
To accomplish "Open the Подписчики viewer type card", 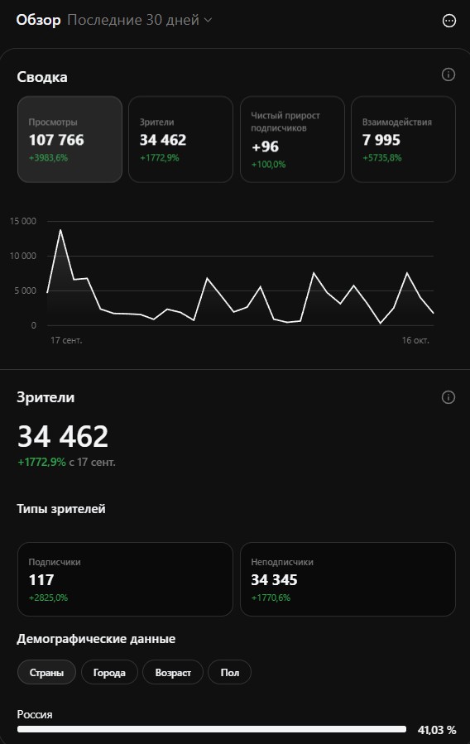I will point(125,579).
